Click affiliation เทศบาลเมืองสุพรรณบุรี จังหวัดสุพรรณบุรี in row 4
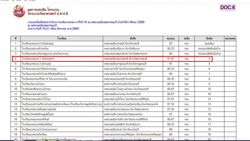 (x=126, y=59)
